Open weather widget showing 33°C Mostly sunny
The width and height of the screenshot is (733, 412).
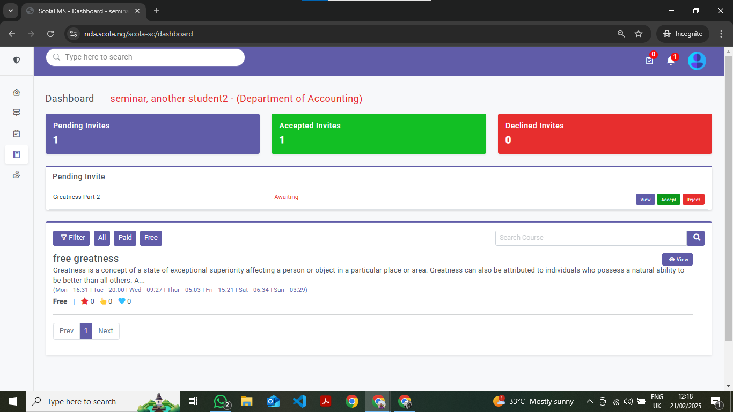[533, 401]
